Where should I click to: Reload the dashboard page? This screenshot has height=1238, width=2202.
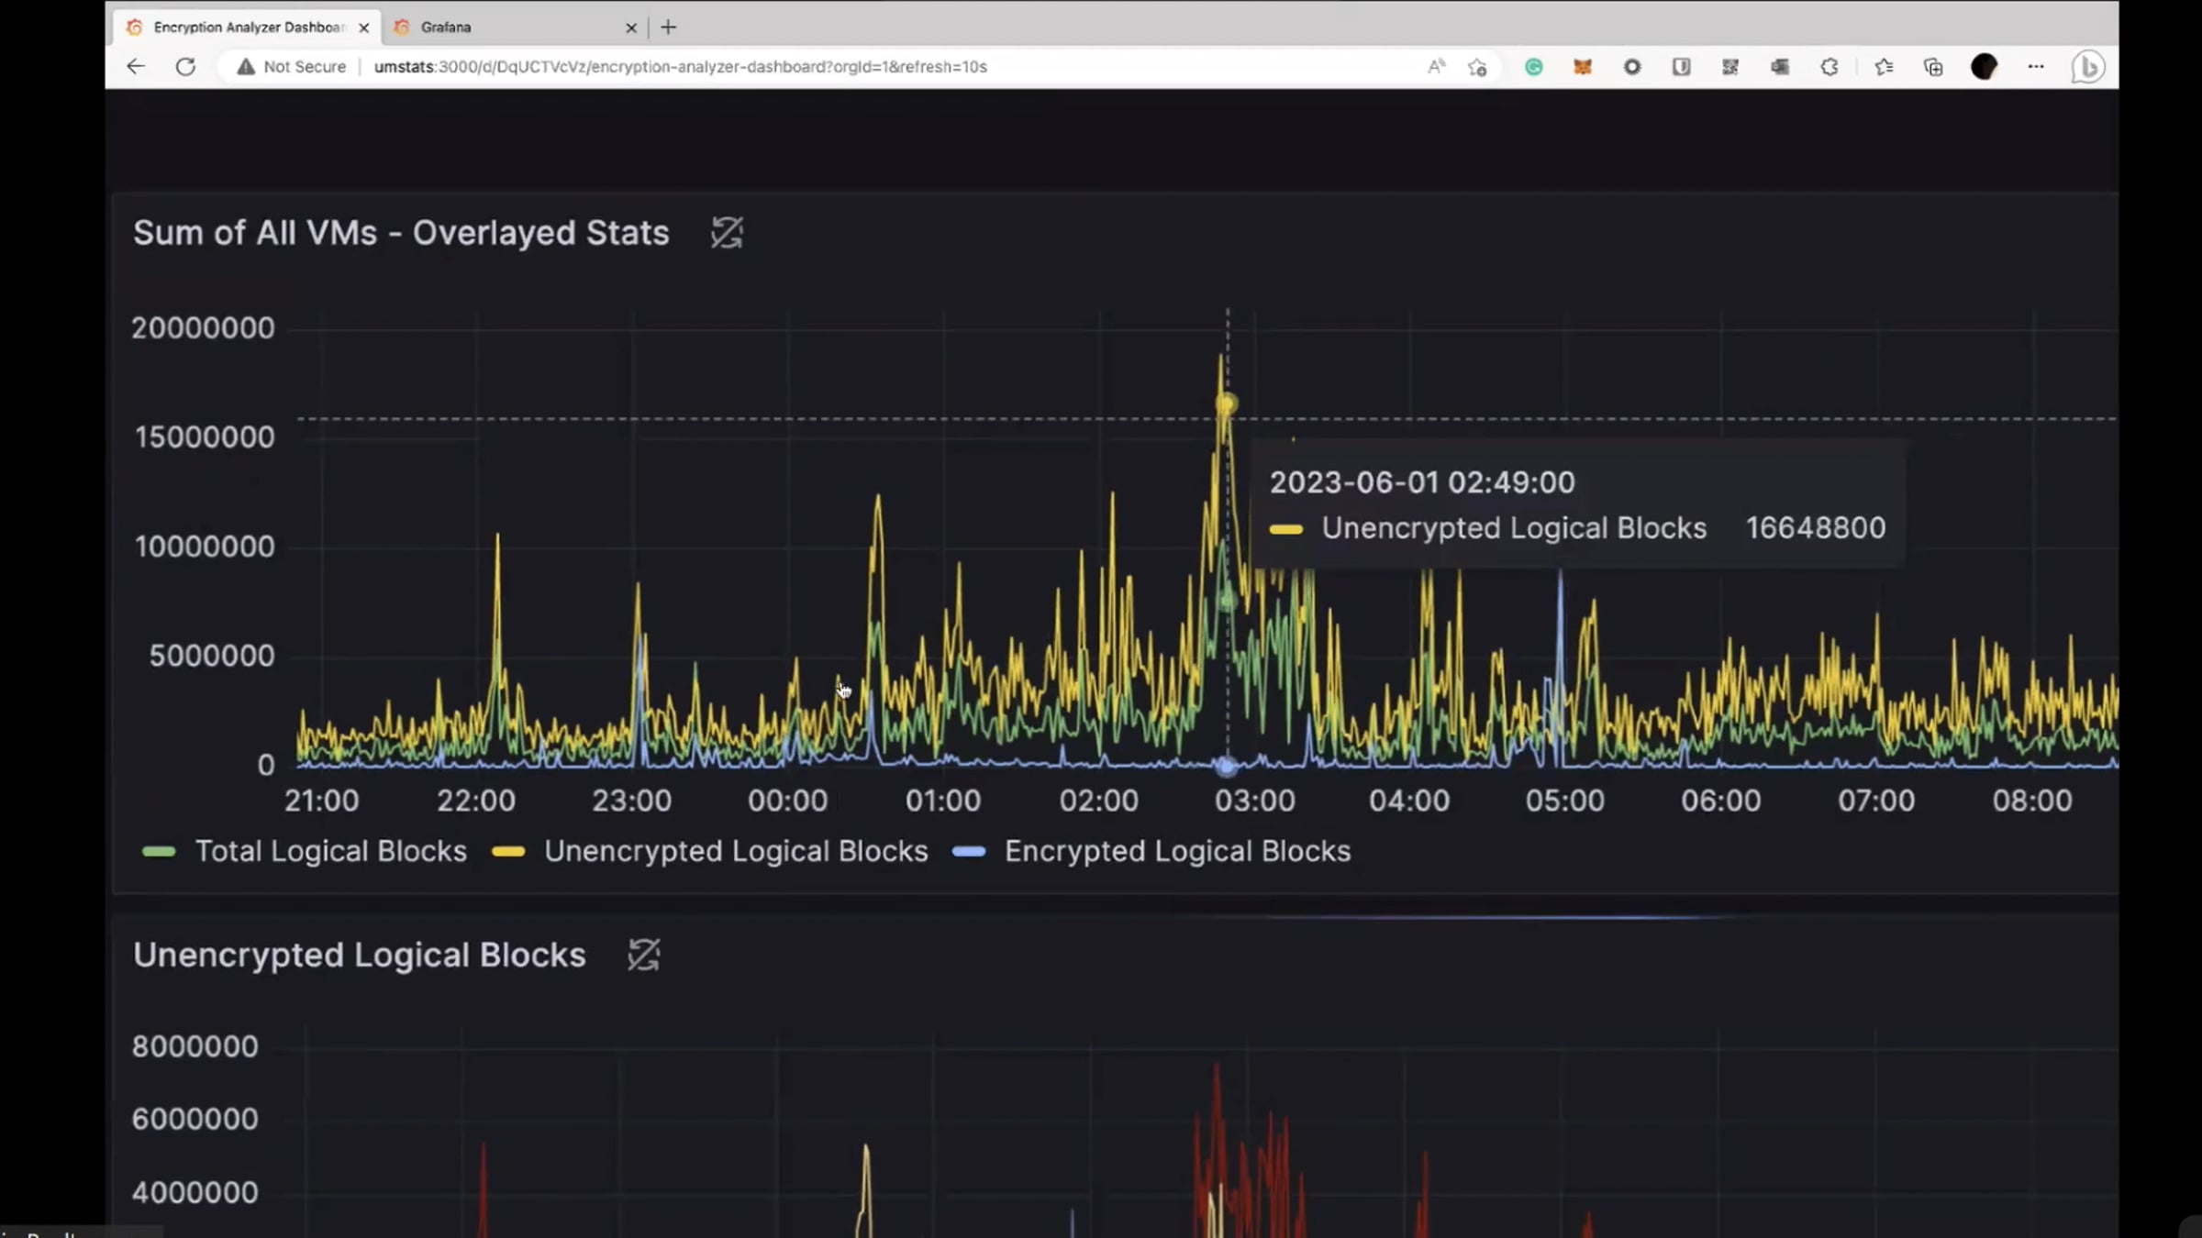coord(185,66)
